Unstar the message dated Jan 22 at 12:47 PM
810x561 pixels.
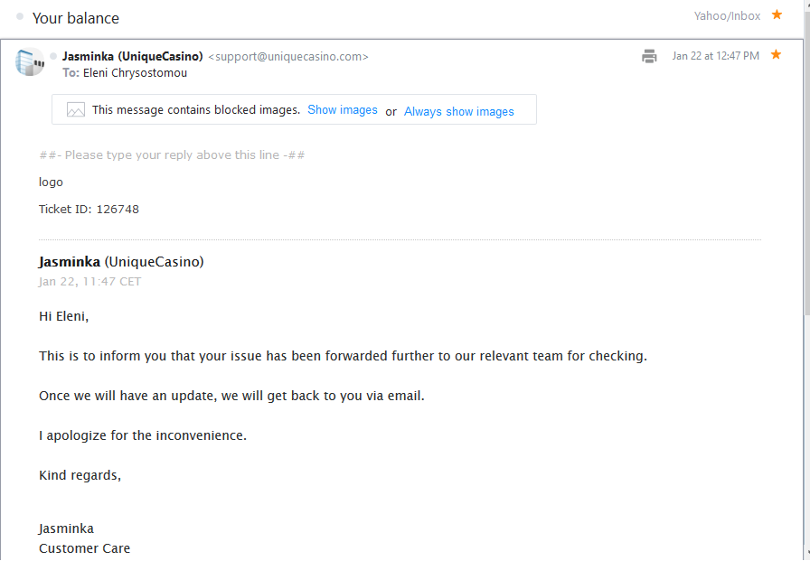(x=776, y=55)
